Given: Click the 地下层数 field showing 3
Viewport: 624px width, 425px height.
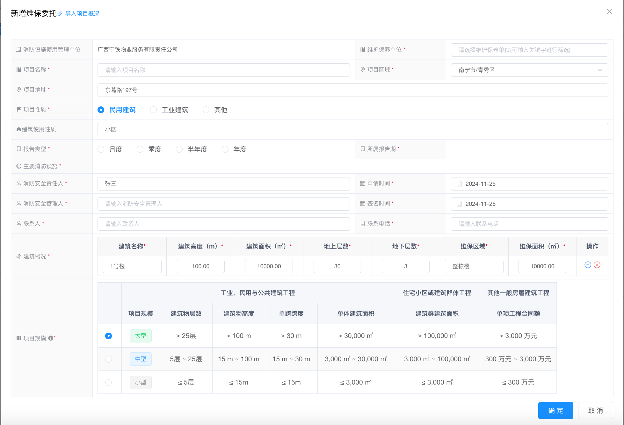Looking at the screenshot, I should pyautogui.click(x=405, y=266).
